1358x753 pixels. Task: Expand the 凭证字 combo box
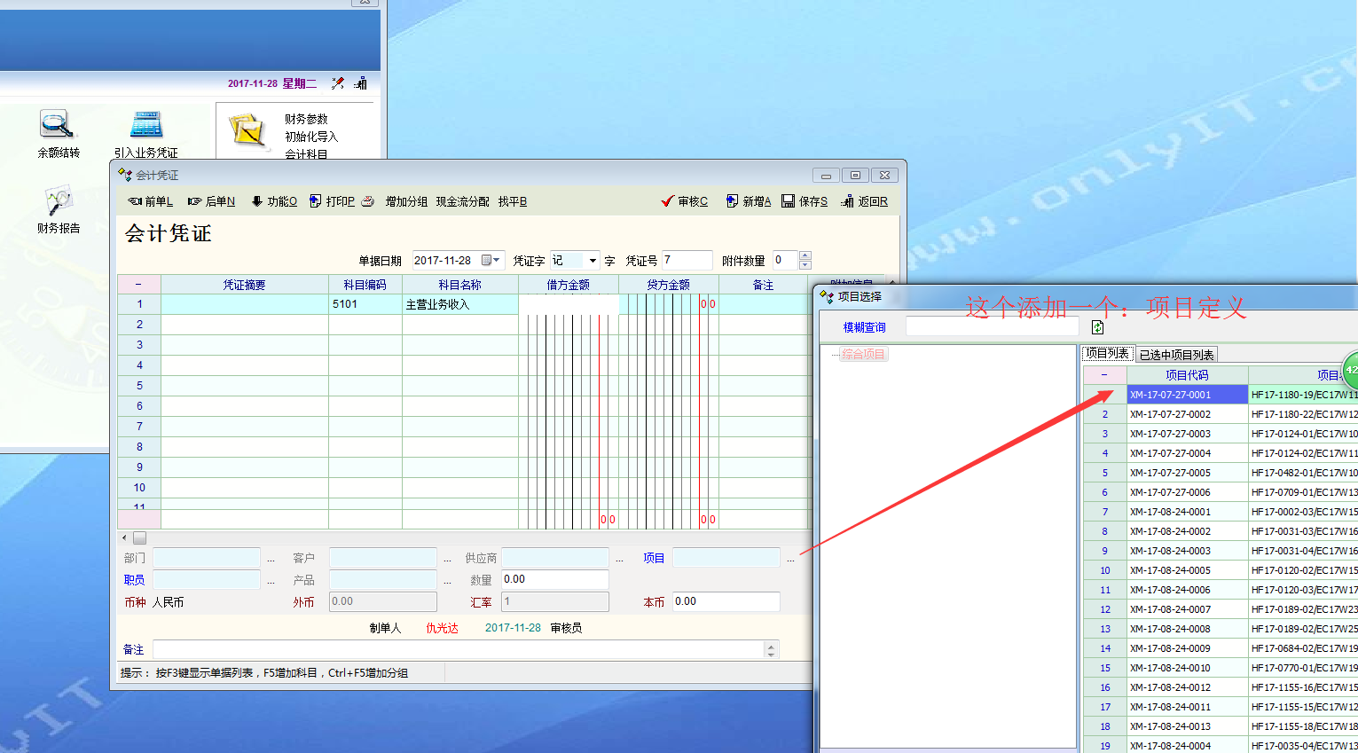point(593,260)
